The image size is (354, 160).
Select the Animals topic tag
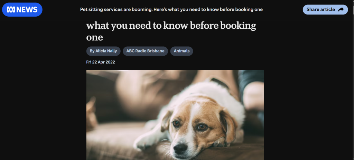pos(182,51)
